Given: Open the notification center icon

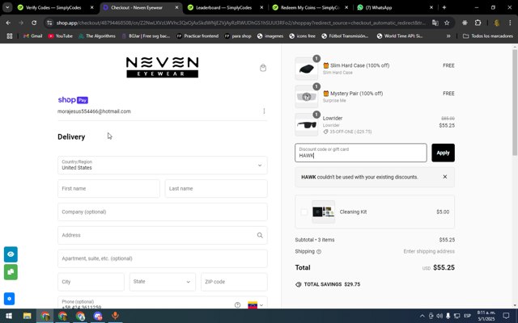Looking at the screenshot, I should [x=506, y=316].
